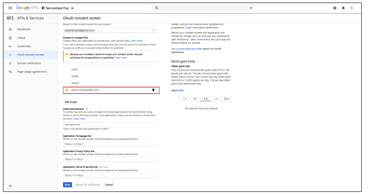Delete the mail.google.com scope with trash icon

(153, 90)
